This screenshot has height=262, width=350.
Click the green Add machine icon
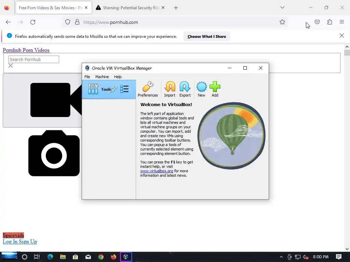[215, 89]
